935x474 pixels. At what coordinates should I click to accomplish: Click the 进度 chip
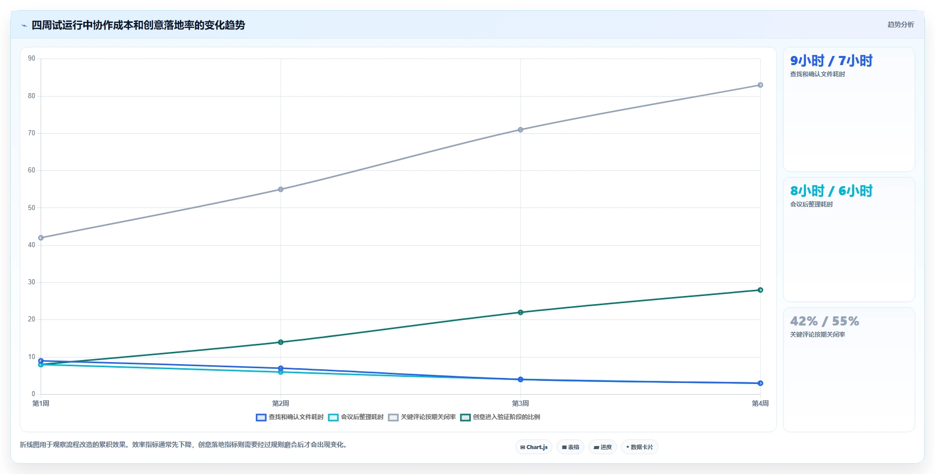(x=603, y=447)
